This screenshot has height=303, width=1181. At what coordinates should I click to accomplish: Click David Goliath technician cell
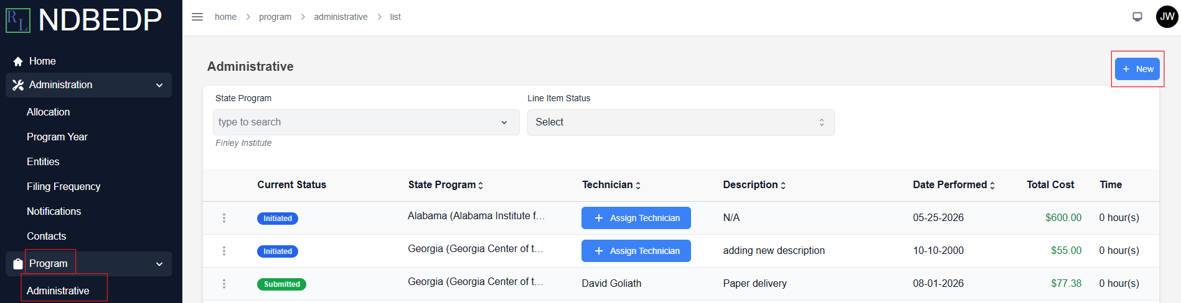[611, 284]
